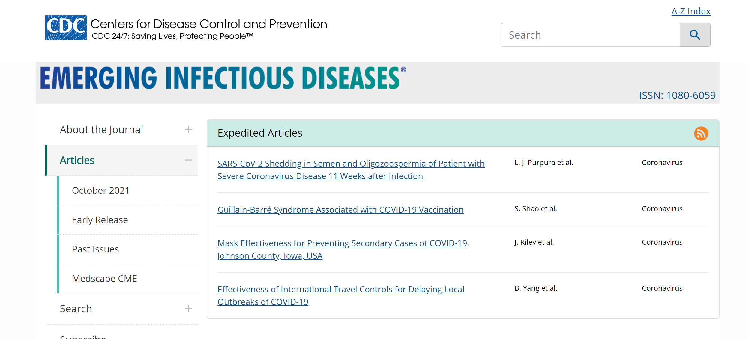Click the CDC logo
This screenshot has width=748, height=339.
(66, 28)
